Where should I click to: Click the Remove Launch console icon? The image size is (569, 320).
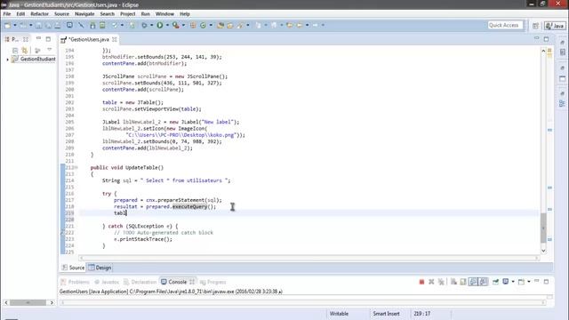tap(431, 282)
